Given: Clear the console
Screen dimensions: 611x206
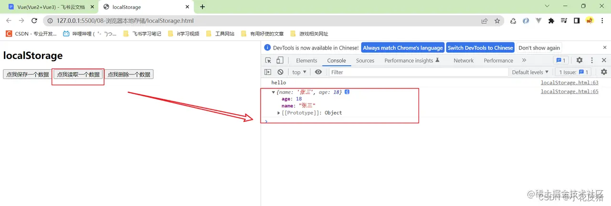Looking at the screenshot, I should (281, 72).
